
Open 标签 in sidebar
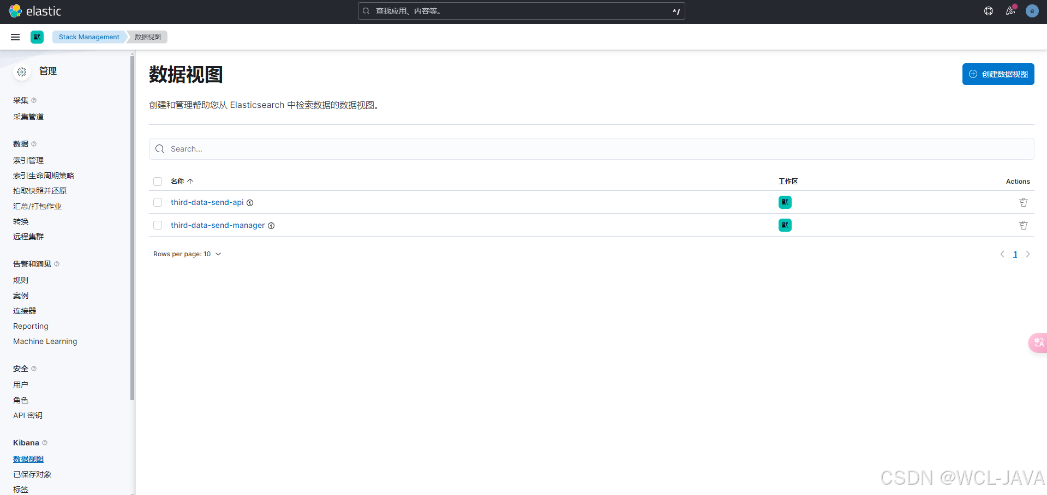point(21,490)
